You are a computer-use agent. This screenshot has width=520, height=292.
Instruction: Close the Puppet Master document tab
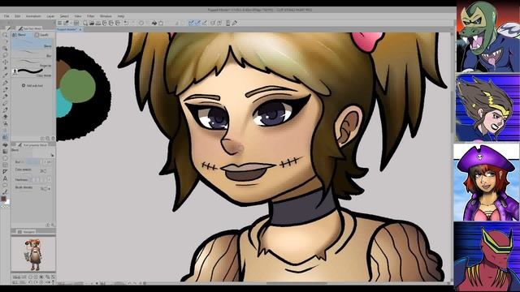pyautogui.click(x=80, y=29)
